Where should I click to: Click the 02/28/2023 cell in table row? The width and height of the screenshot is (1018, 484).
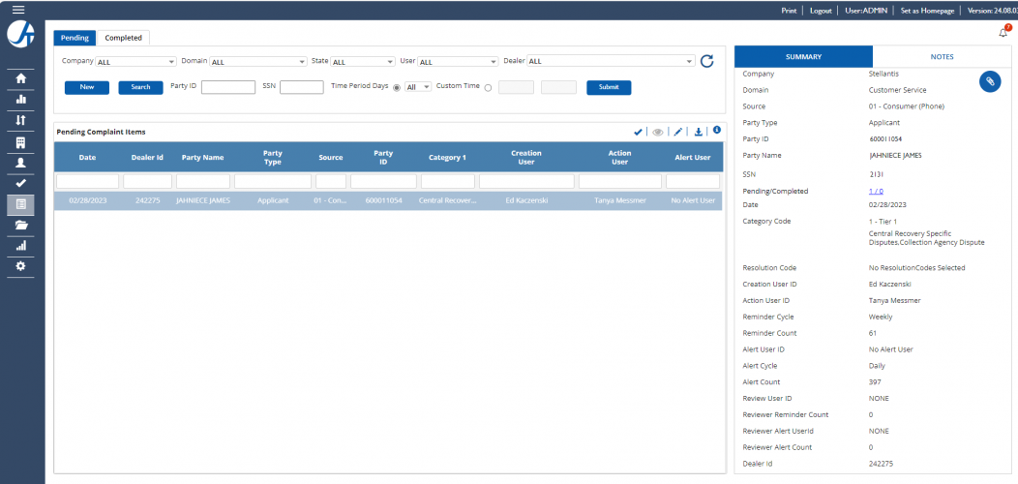[x=88, y=200]
